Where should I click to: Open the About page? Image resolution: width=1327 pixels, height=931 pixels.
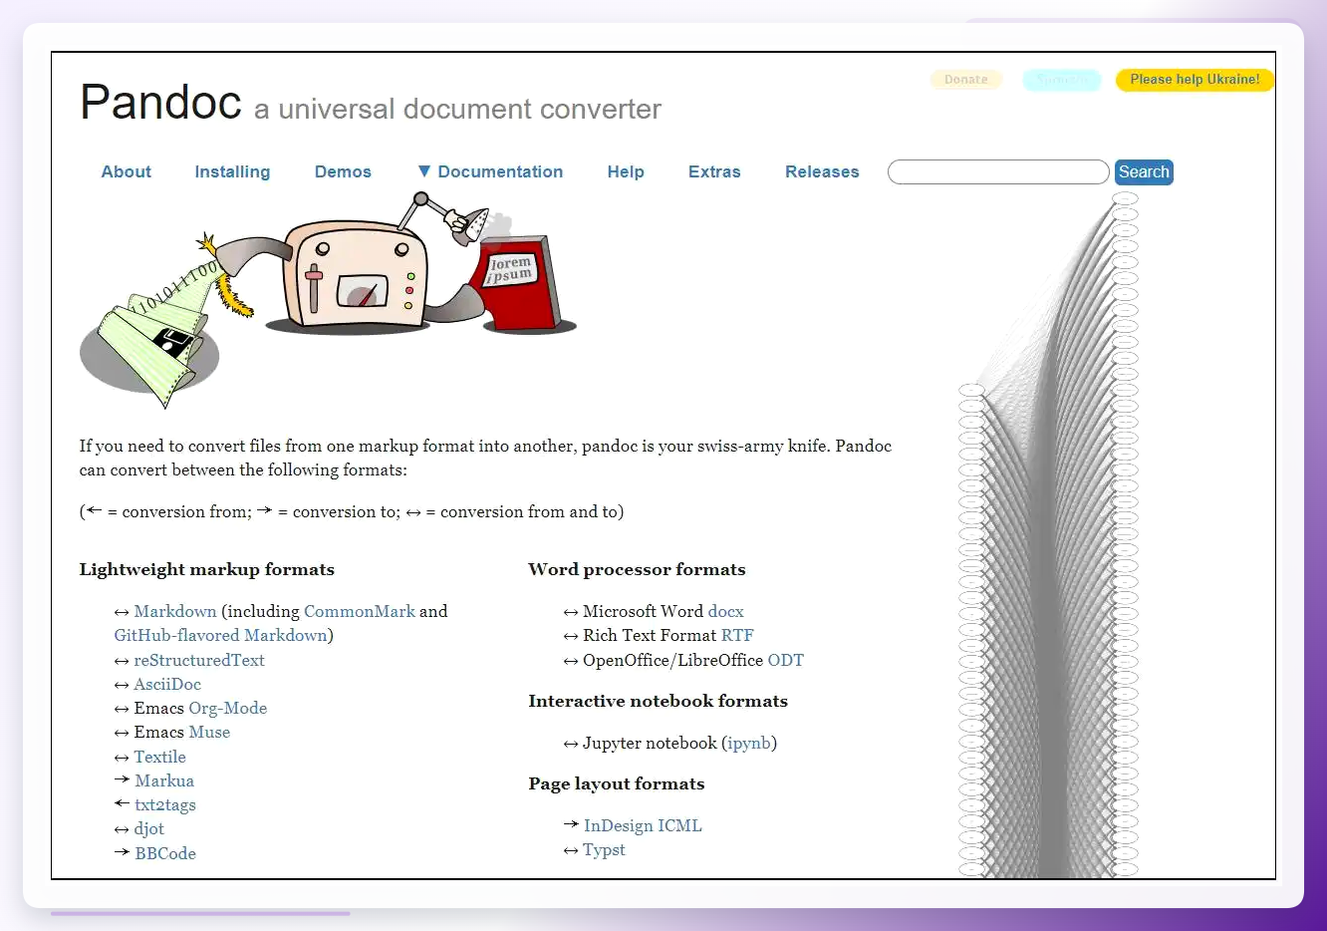tap(127, 171)
